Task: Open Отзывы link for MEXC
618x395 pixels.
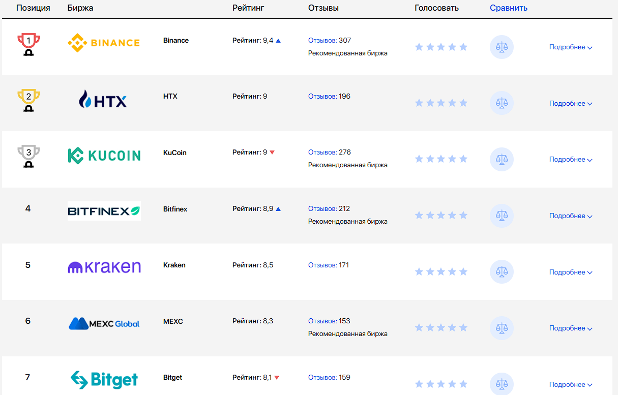Action: [322, 321]
